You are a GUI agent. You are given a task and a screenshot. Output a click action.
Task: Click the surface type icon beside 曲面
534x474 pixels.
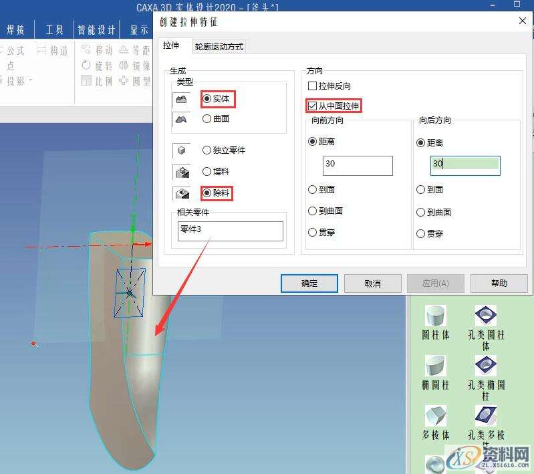pos(181,119)
